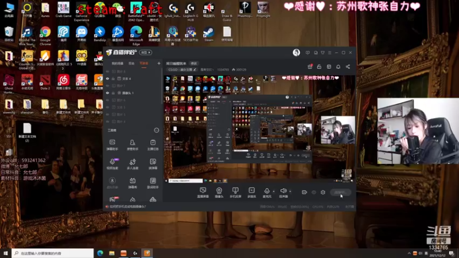
Task: Open the 弹幕秀 tool
Action: click(x=133, y=183)
